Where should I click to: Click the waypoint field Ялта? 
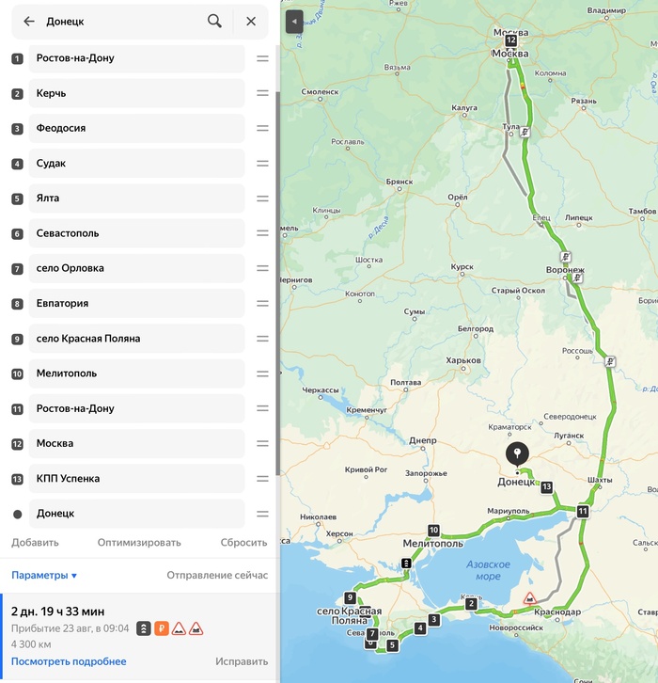pyautogui.click(x=136, y=199)
